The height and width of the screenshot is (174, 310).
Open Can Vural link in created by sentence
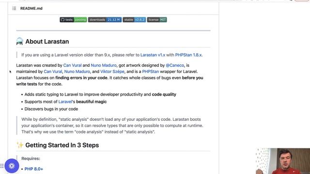click(72, 65)
